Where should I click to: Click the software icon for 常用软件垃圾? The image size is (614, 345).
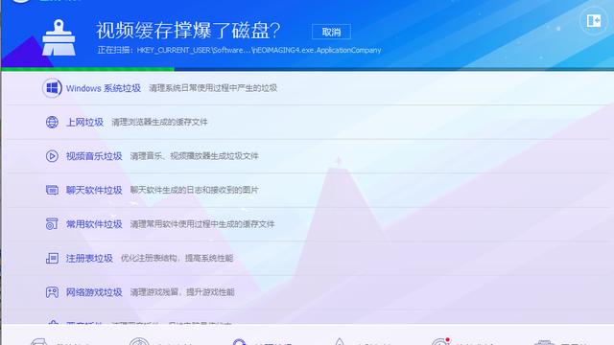pyautogui.click(x=52, y=223)
